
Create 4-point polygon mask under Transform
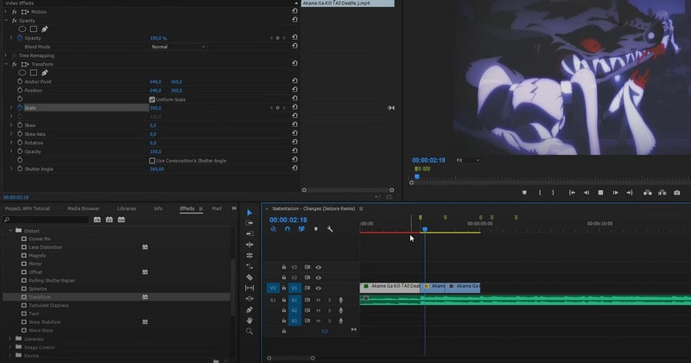34,73
